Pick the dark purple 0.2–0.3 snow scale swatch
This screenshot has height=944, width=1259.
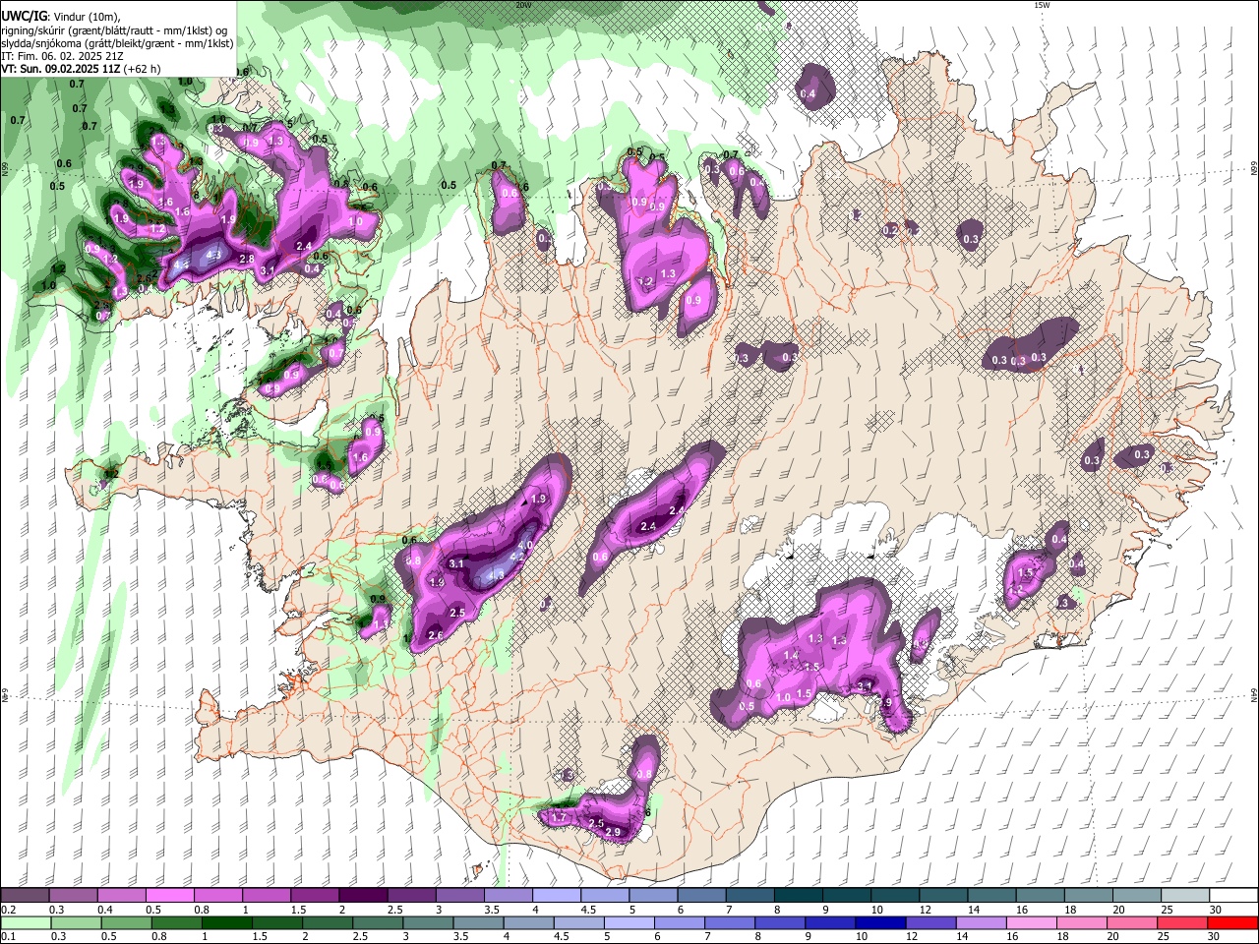25,896
